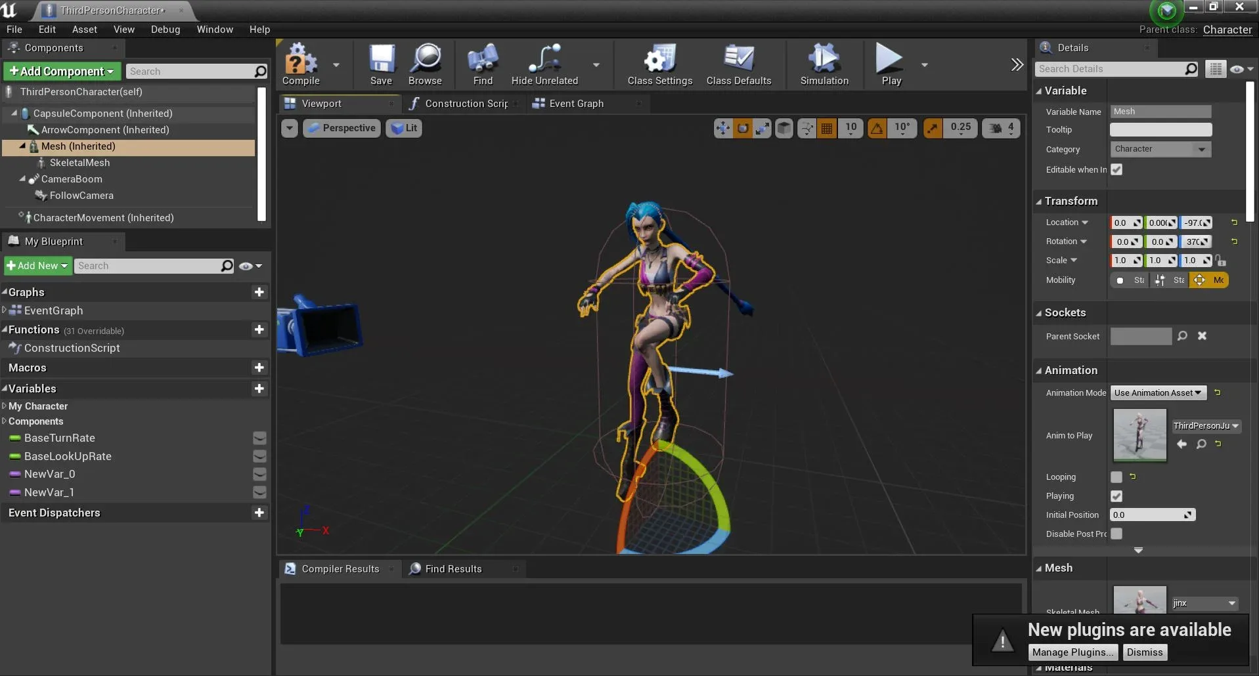This screenshot has width=1259, height=676.
Task: Toggle Editable when Inherited checkbox
Action: click(1116, 169)
